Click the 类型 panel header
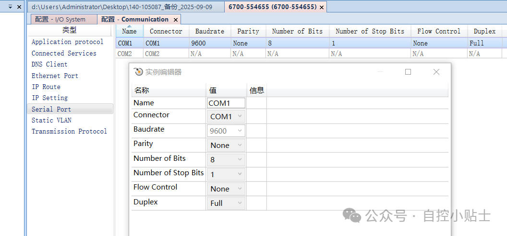The height and width of the screenshot is (236, 507). click(x=70, y=30)
